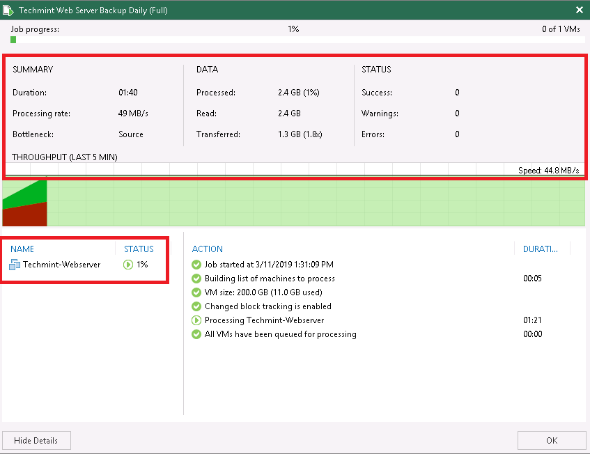Click the checkmark beside All VMs queued entry
The height and width of the screenshot is (454, 590).
click(196, 334)
